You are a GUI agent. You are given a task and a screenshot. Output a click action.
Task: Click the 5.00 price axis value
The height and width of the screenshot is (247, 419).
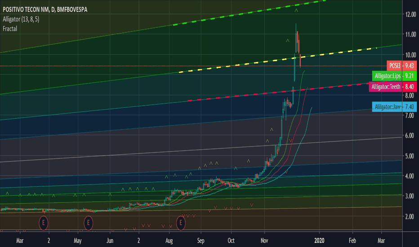click(x=410, y=156)
